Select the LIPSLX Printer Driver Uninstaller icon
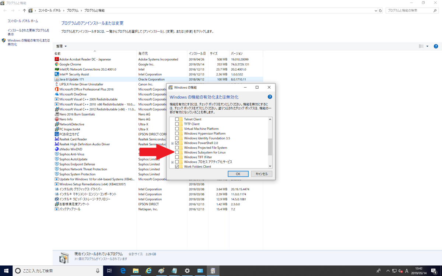Screen dimensions: 442x276 tap(57, 84)
